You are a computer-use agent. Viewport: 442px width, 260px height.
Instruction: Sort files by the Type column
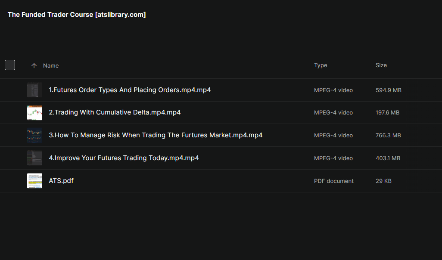[321, 65]
